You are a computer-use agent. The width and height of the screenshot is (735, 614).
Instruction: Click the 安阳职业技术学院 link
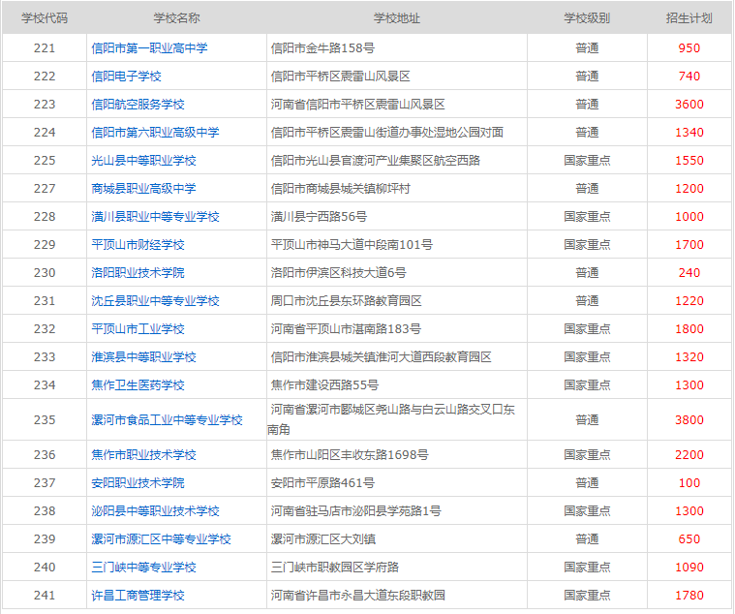point(138,482)
